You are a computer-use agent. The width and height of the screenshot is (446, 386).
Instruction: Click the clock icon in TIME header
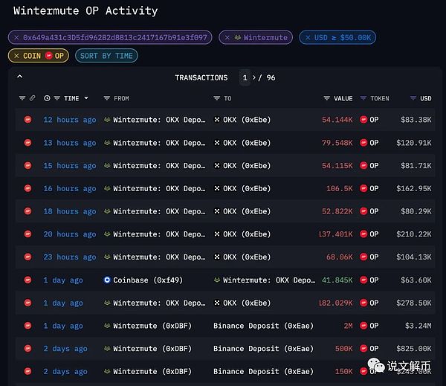(x=47, y=98)
